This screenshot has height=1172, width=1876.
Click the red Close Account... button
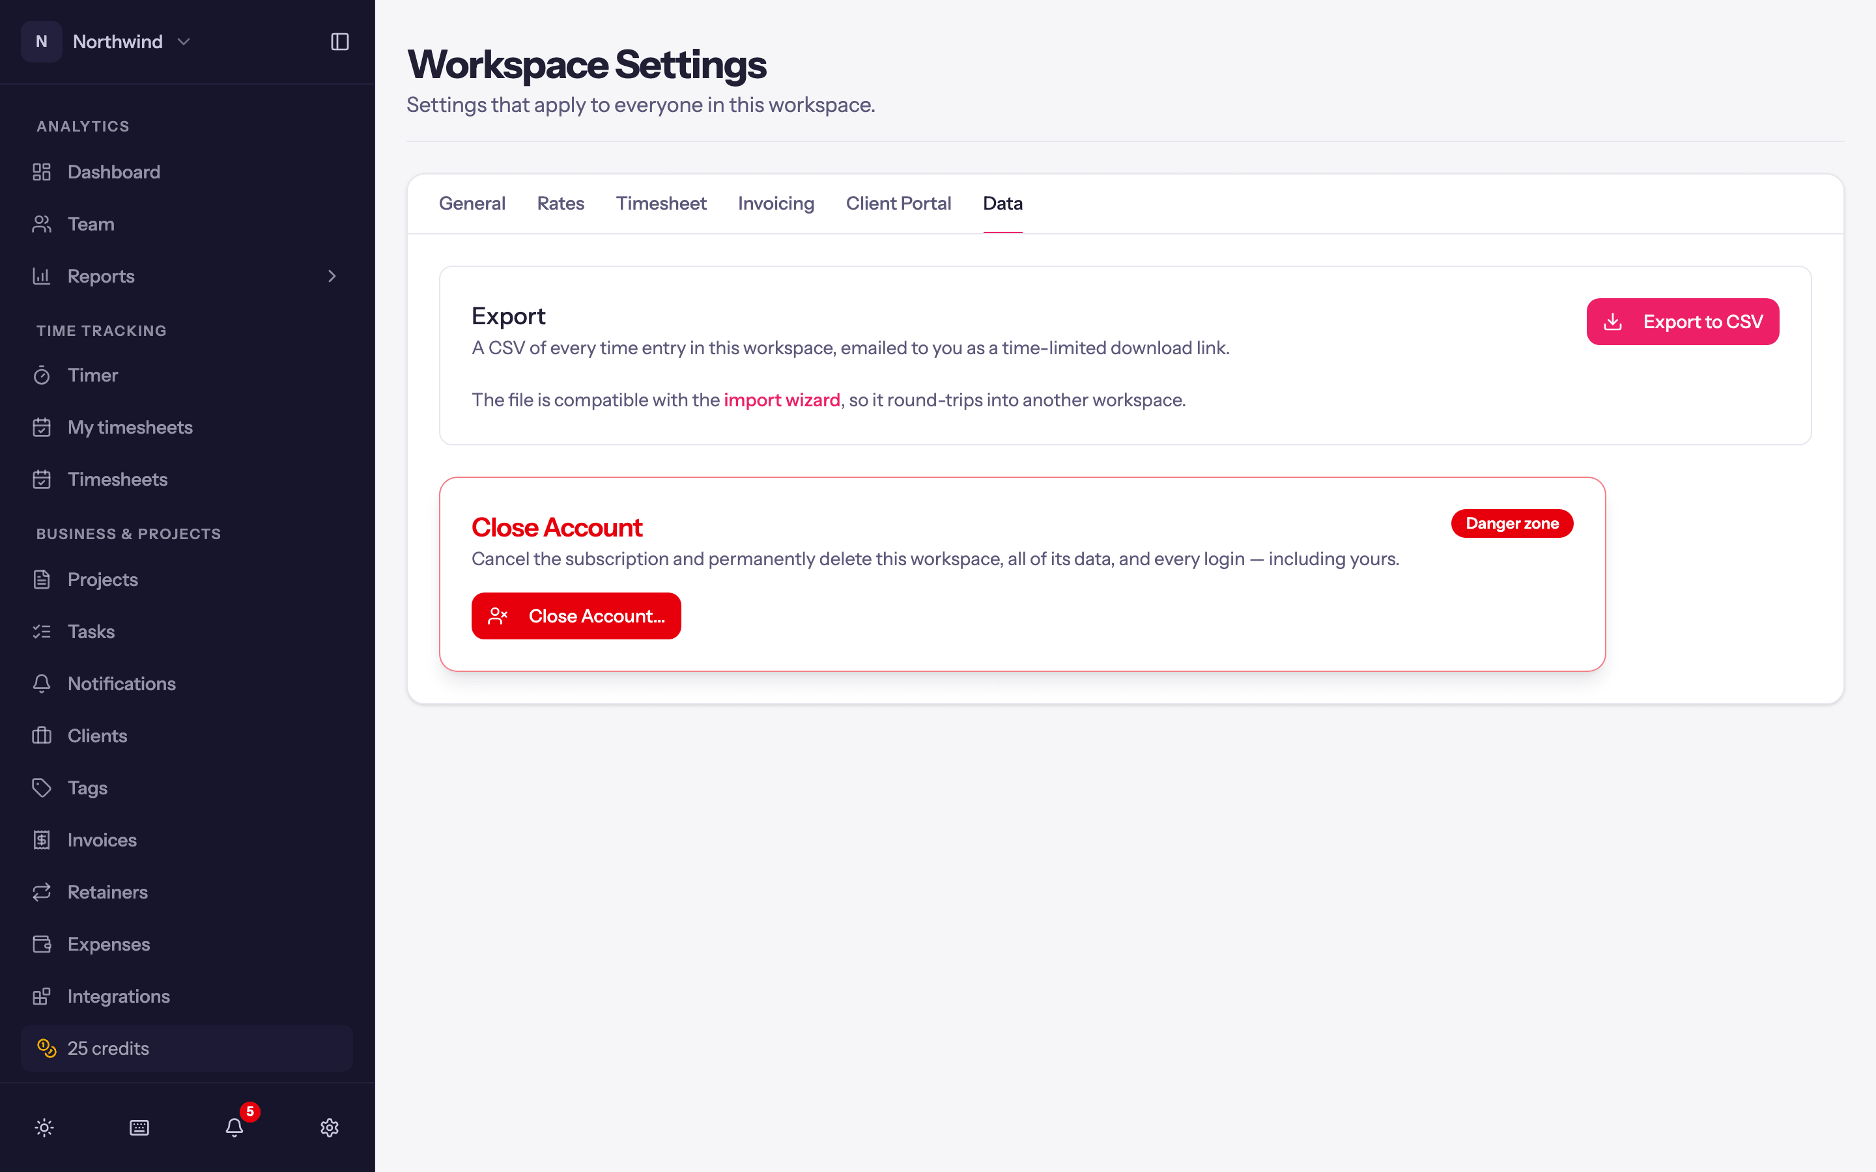(576, 616)
